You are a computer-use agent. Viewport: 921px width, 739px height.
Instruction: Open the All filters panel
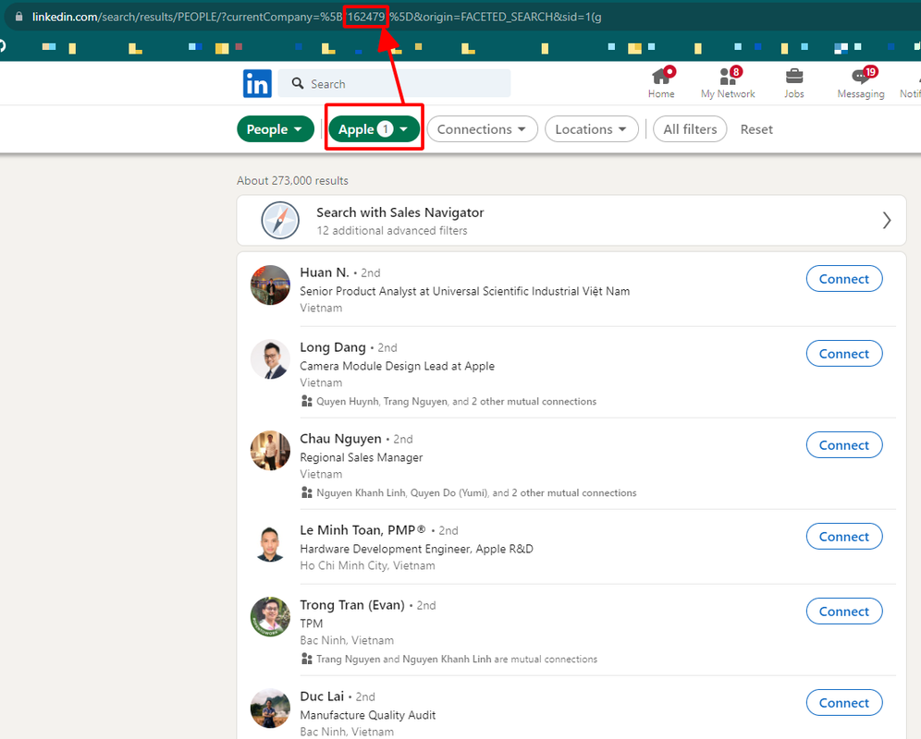tap(690, 129)
